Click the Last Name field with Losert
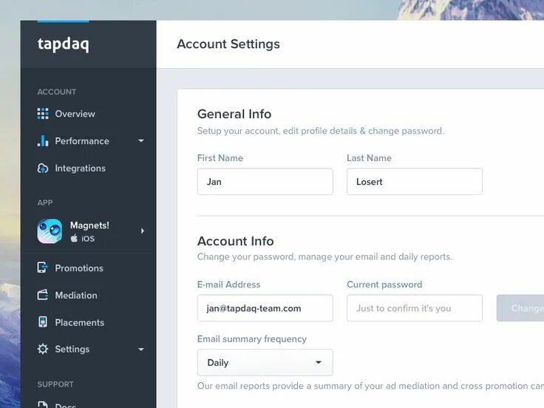 (x=415, y=181)
